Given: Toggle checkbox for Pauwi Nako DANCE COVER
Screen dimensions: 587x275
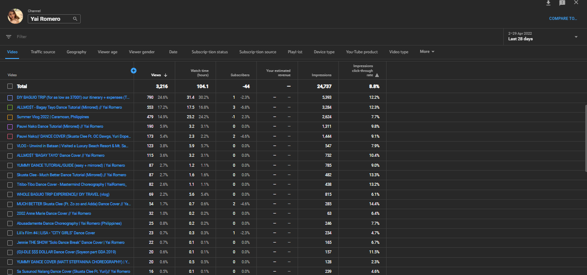Looking at the screenshot, I should click(10, 136).
